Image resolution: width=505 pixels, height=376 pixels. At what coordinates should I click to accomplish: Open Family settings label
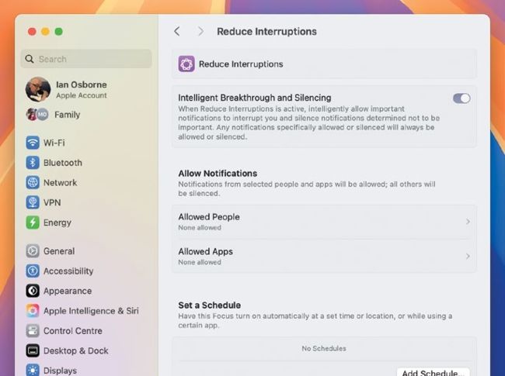68,115
